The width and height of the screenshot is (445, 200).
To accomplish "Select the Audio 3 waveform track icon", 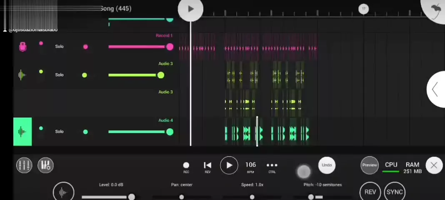I will [x=22, y=75].
